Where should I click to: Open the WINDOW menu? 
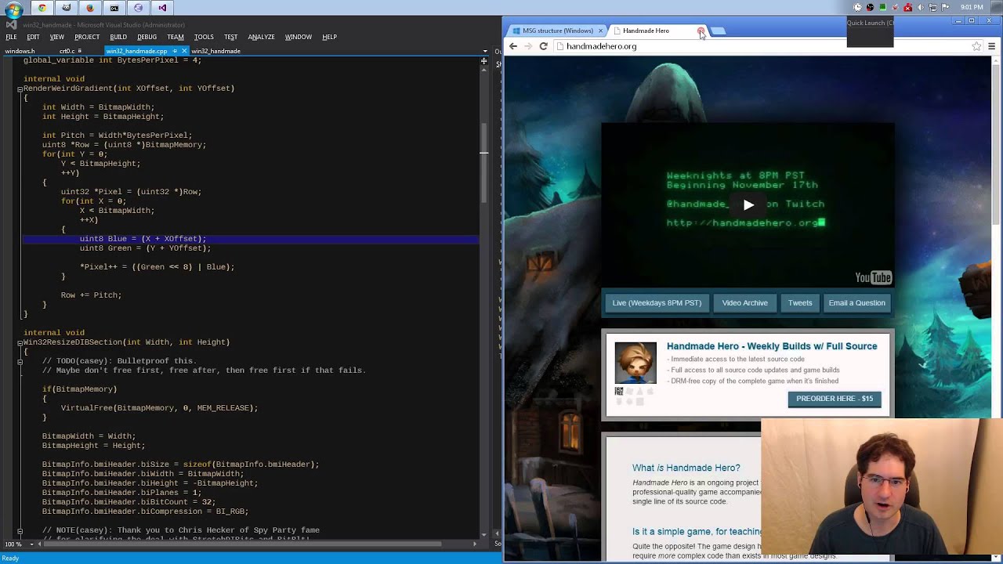coord(298,37)
